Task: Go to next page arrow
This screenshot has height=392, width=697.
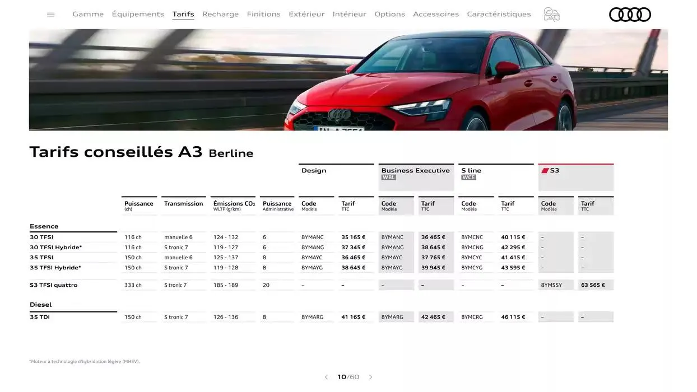Action: 370,377
